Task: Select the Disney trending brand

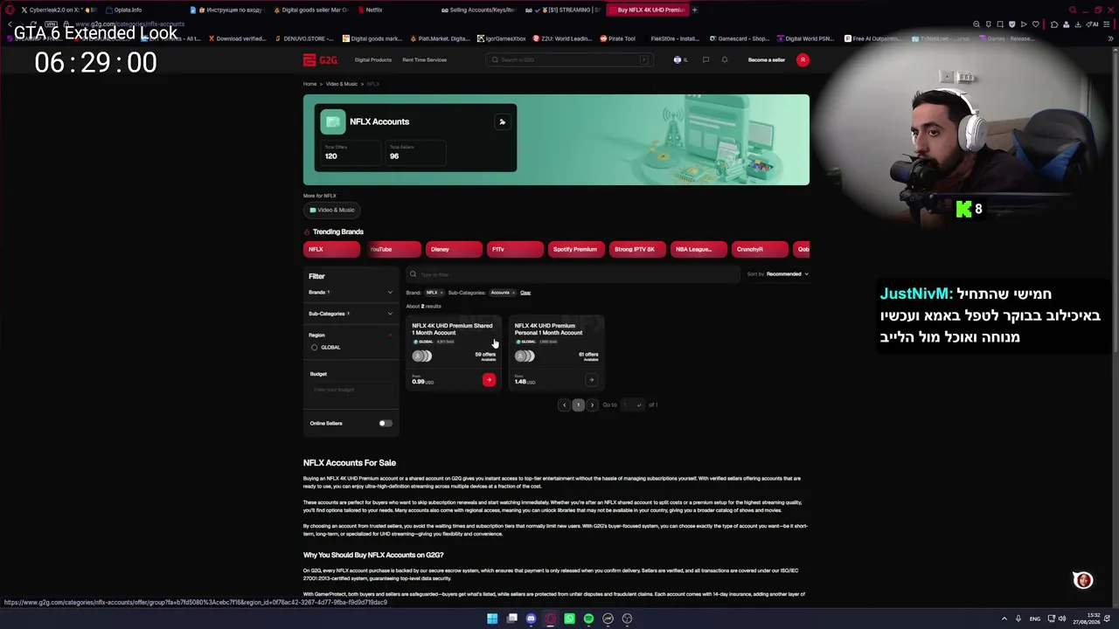Action: click(x=454, y=249)
